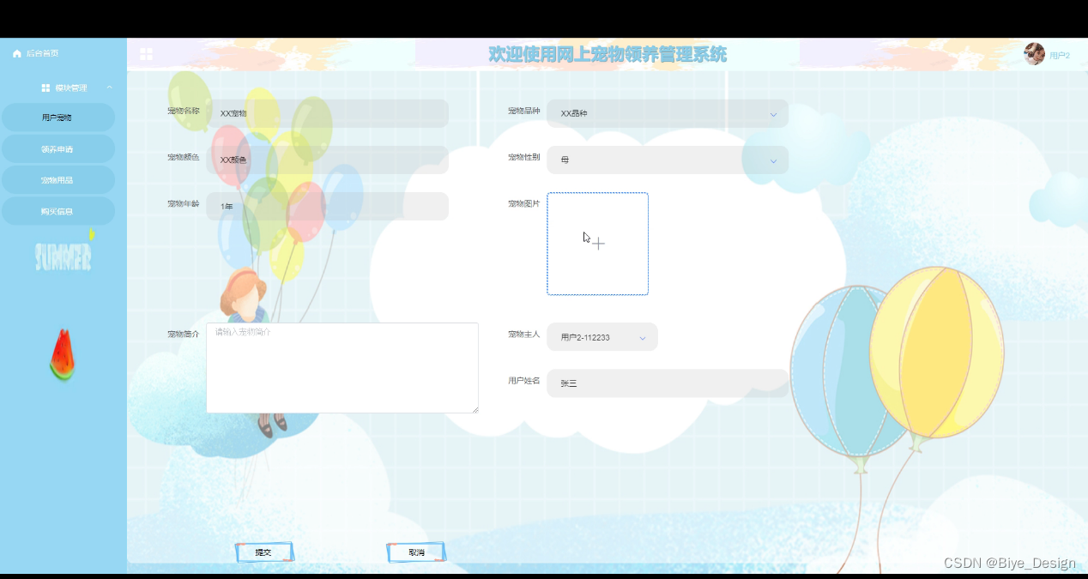Screen dimensions: 1088x579
Task: Open the 领养申请 menu item
Action: (57, 148)
